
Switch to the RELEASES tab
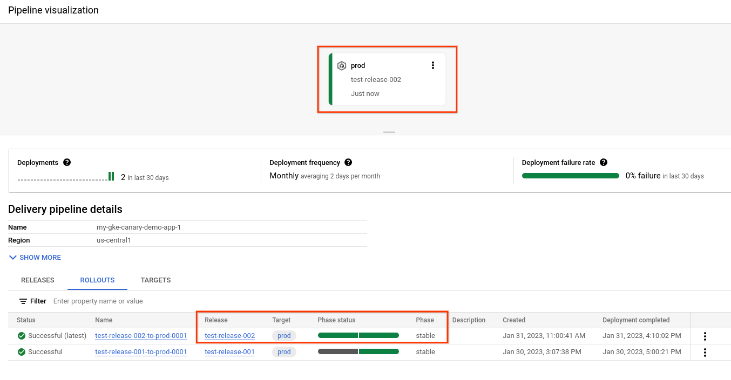tap(37, 280)
